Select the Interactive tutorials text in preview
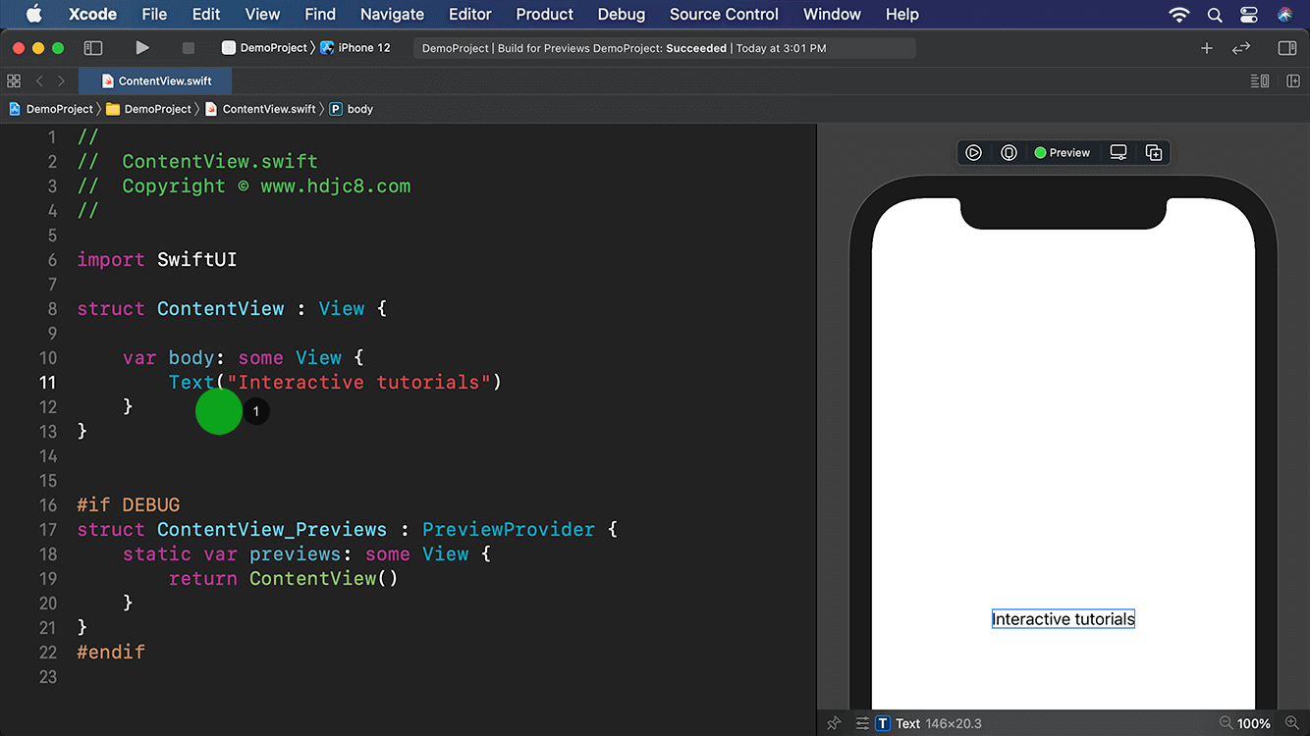 [1064, 619]
